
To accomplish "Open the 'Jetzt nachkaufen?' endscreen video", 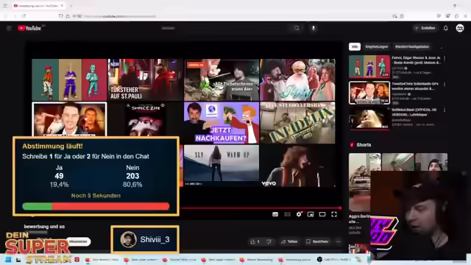I will point(222,123).
